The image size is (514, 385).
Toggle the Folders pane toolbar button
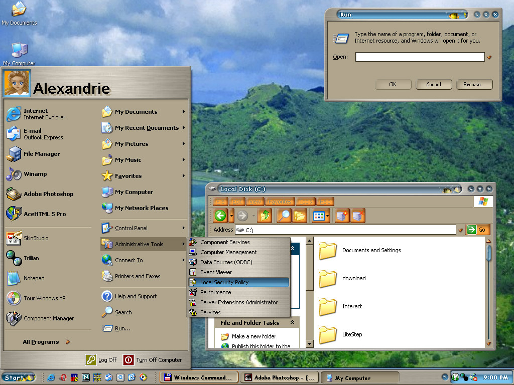click(300, 216)
